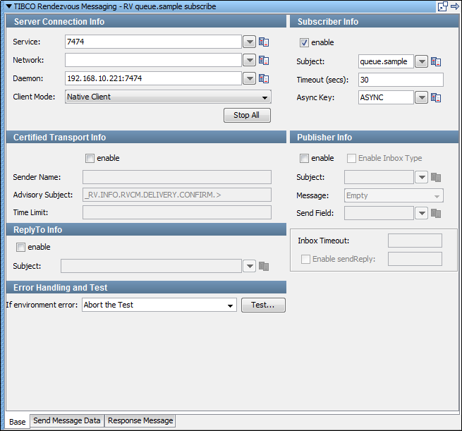
Task: Click disabled property icon beside Send Field
Action: (x=436, y=213)
